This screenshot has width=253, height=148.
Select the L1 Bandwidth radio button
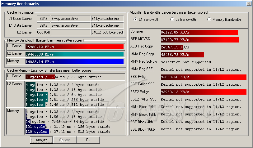click(x=135, y=20)
